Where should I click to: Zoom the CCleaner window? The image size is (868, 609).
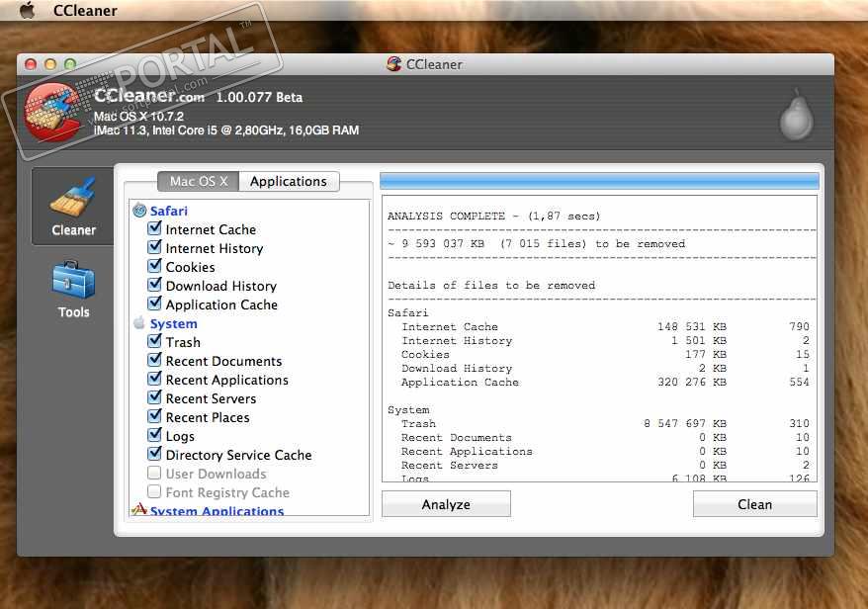(70, 64)
